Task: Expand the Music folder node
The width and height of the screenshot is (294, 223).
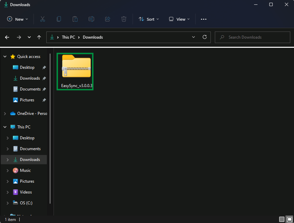Action: click(8, 171)
